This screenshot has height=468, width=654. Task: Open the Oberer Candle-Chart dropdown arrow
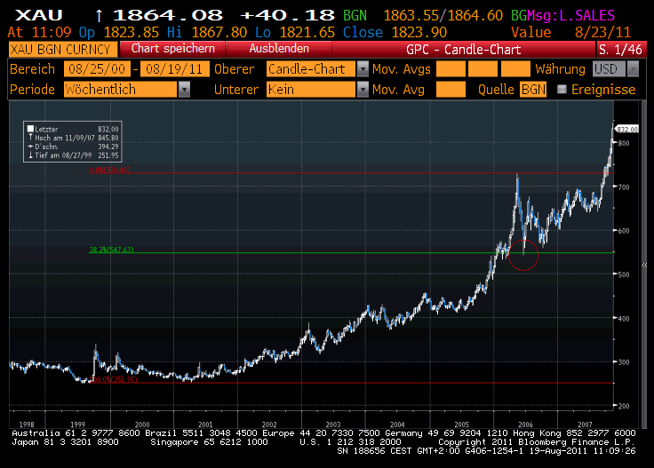[363, 68]
